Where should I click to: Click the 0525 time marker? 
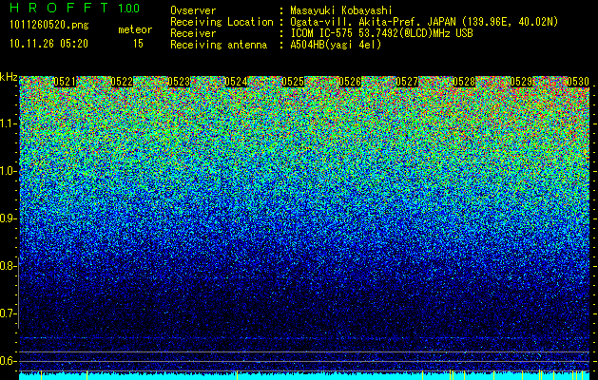click(x=293, y=82)
